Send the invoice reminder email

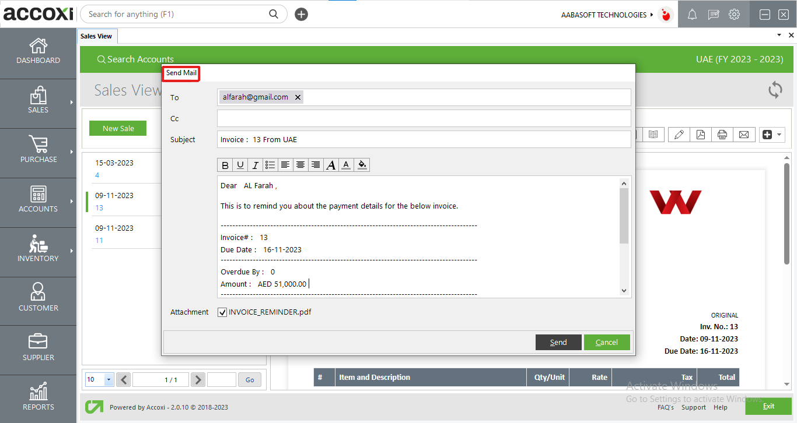coord(558,342)
